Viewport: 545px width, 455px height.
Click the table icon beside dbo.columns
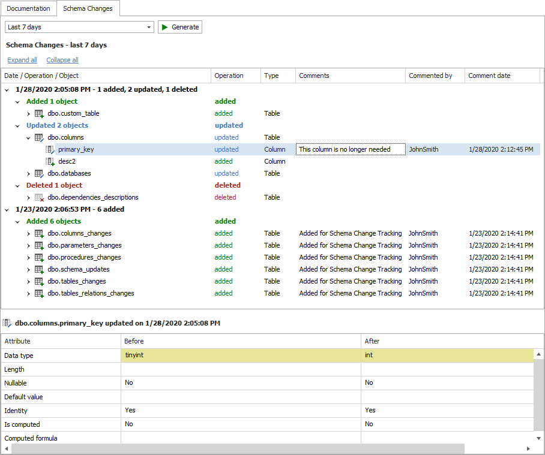pos(39,137)
